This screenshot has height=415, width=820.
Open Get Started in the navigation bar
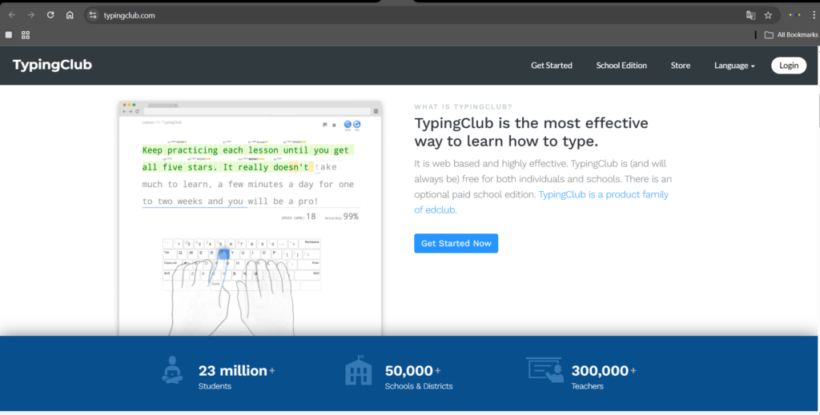coord(552,66)
